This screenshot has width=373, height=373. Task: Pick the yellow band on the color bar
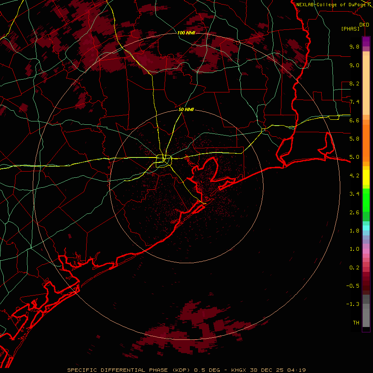click(x=366, y=177)
